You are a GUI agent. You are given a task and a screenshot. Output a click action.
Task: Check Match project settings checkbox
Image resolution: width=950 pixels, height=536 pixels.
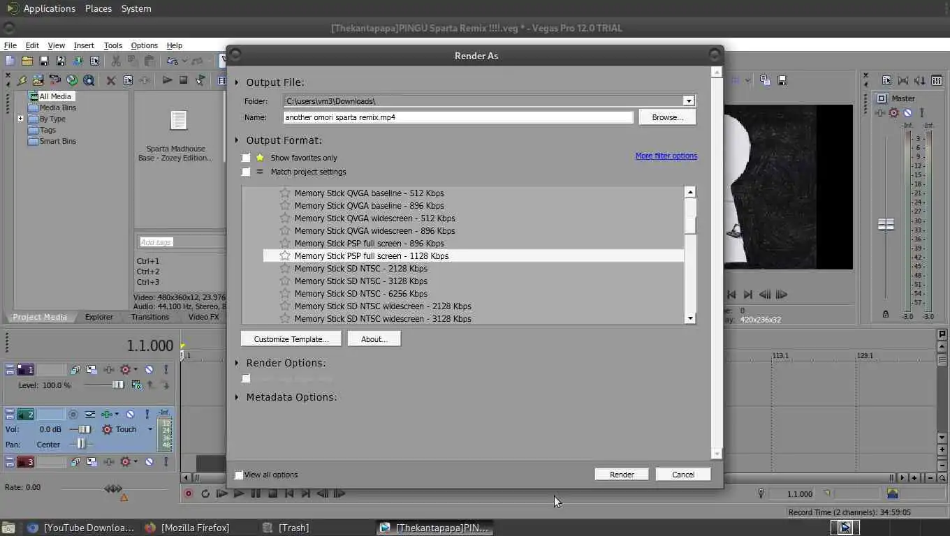click(x=246, y=172)
